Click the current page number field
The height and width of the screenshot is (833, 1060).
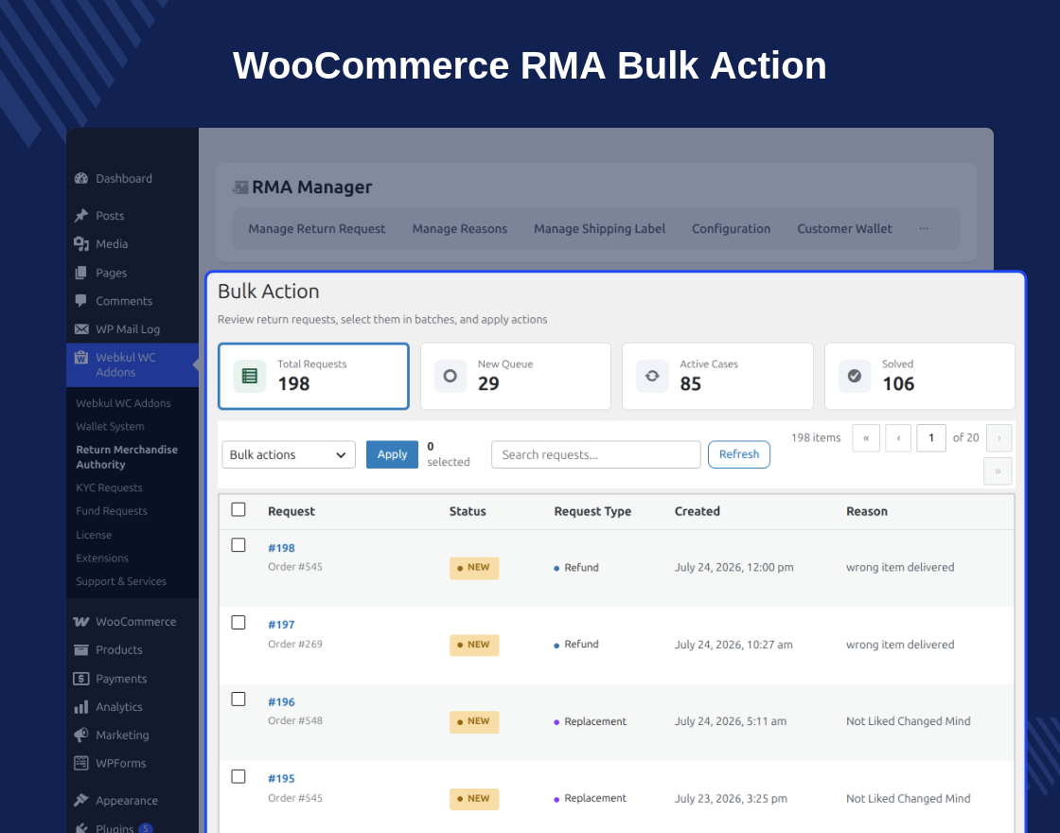[931, 438]
